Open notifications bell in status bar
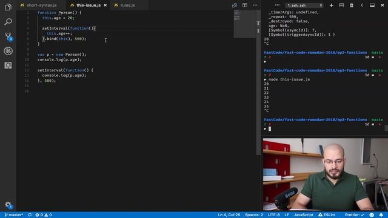 [381, 215]
